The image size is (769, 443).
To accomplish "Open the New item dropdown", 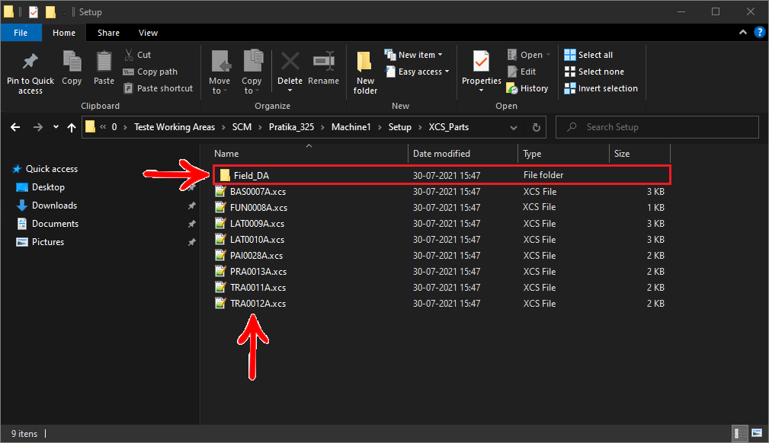I will (x=413, y=55).
